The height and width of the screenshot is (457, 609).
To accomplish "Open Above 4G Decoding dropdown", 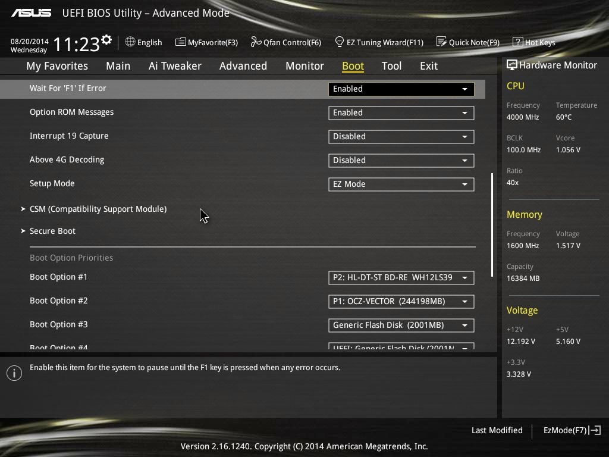I will coord(401,161).
